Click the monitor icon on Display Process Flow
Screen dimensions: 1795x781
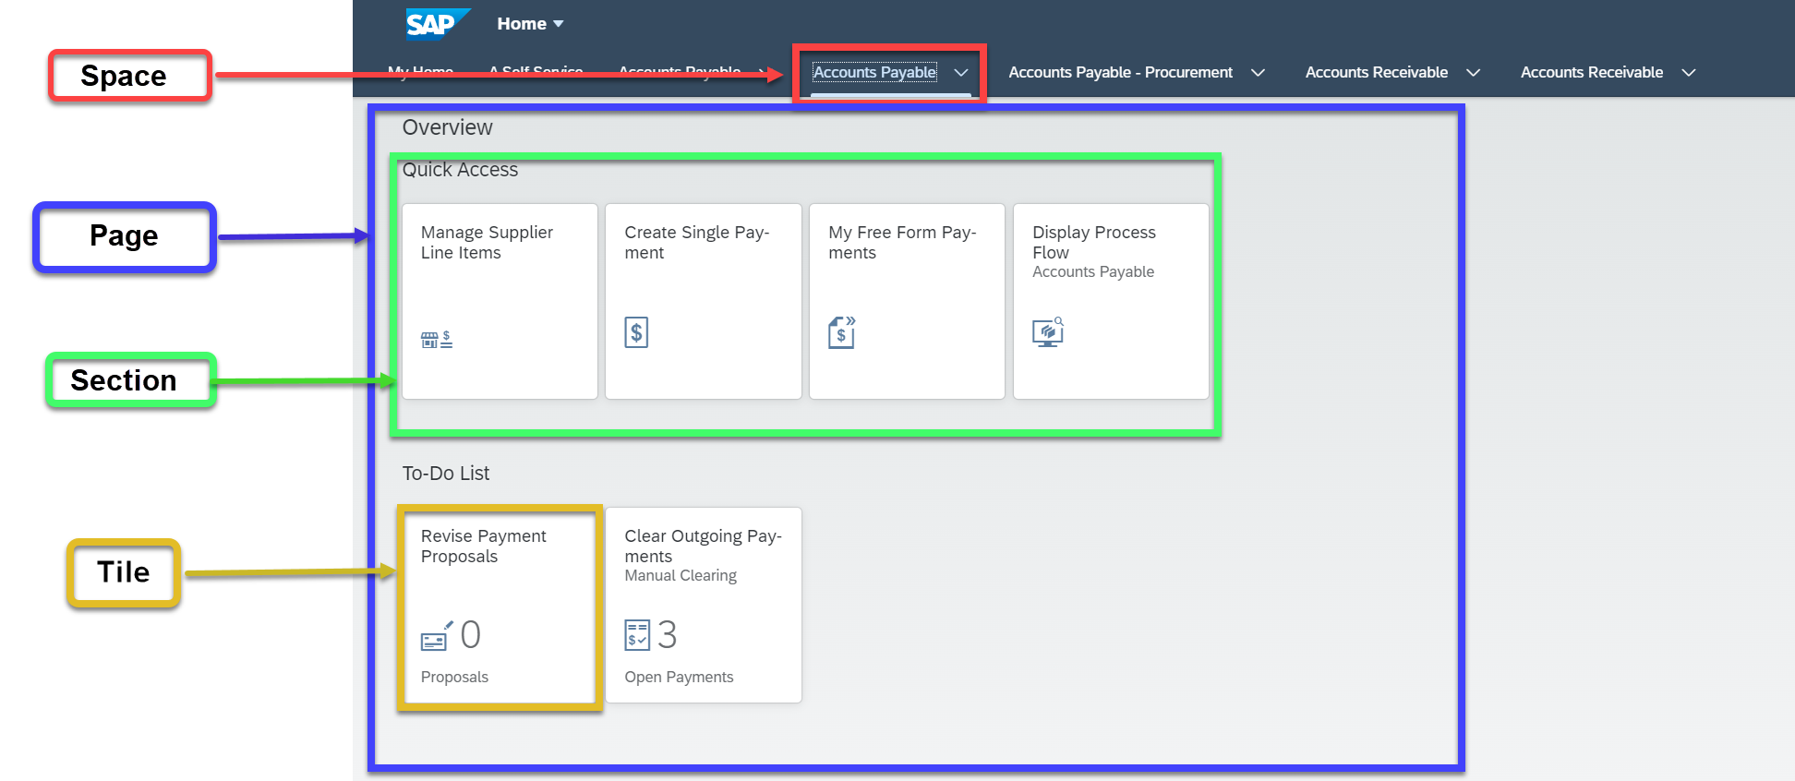(x=1047, y=332)
